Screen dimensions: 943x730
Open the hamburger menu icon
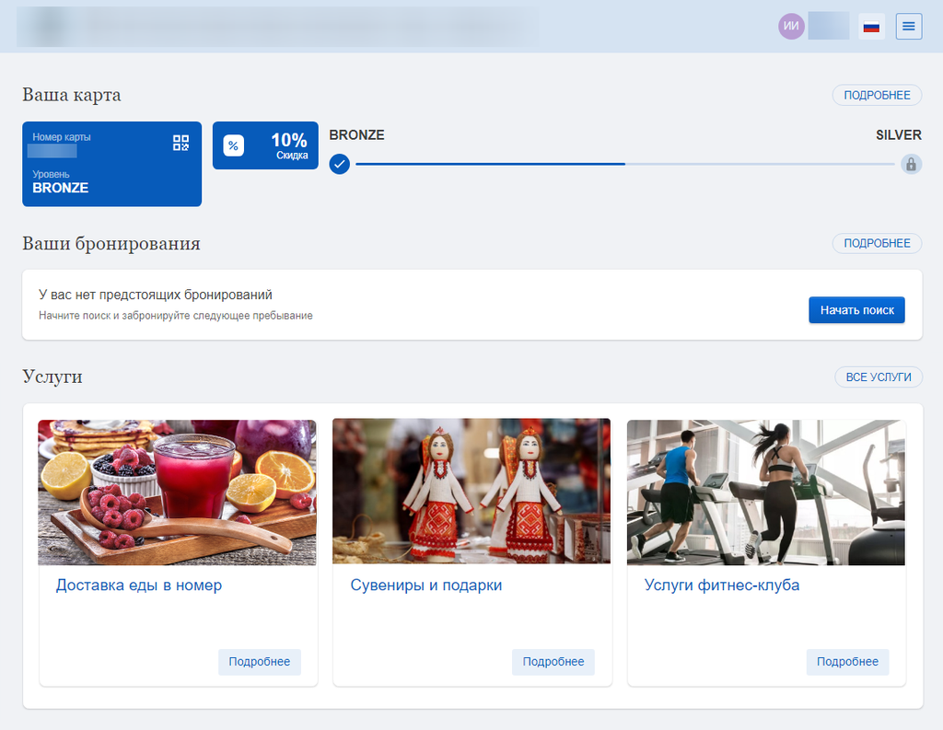pyautogui.click(x=908, y=27)
